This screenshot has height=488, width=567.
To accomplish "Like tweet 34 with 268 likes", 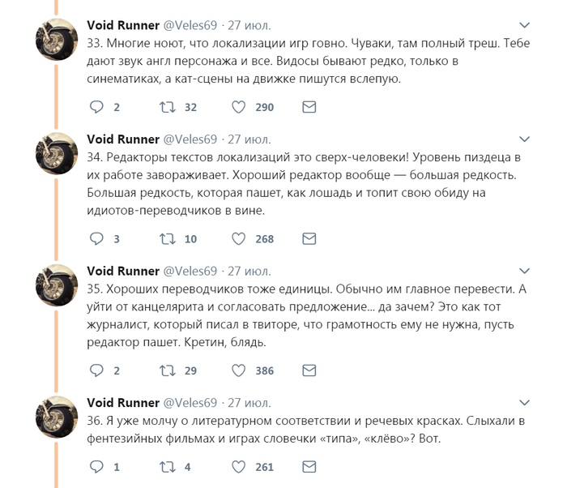I will (x=239, y=239).
